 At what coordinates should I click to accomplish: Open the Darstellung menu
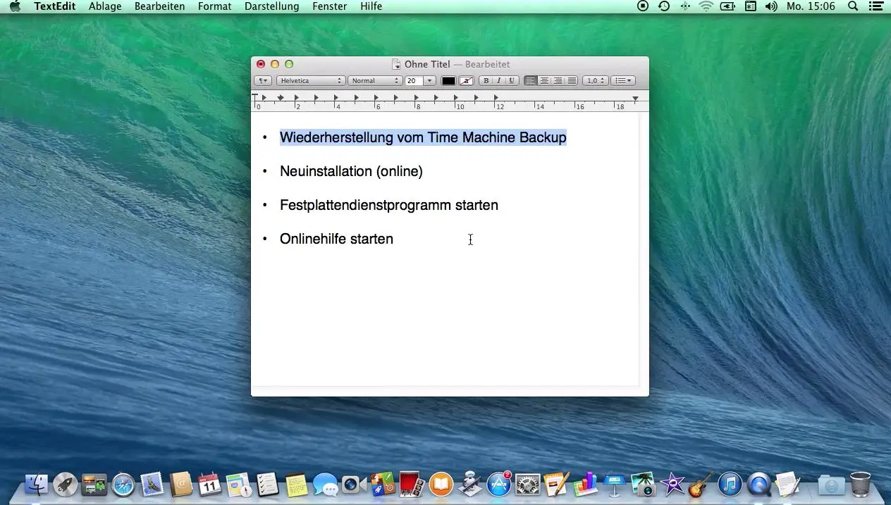(x=272, y=6)
